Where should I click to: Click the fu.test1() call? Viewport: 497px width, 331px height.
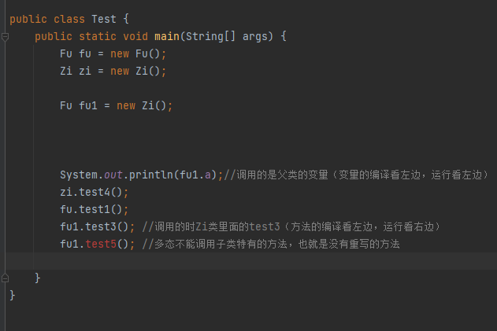tap(94, 209)
